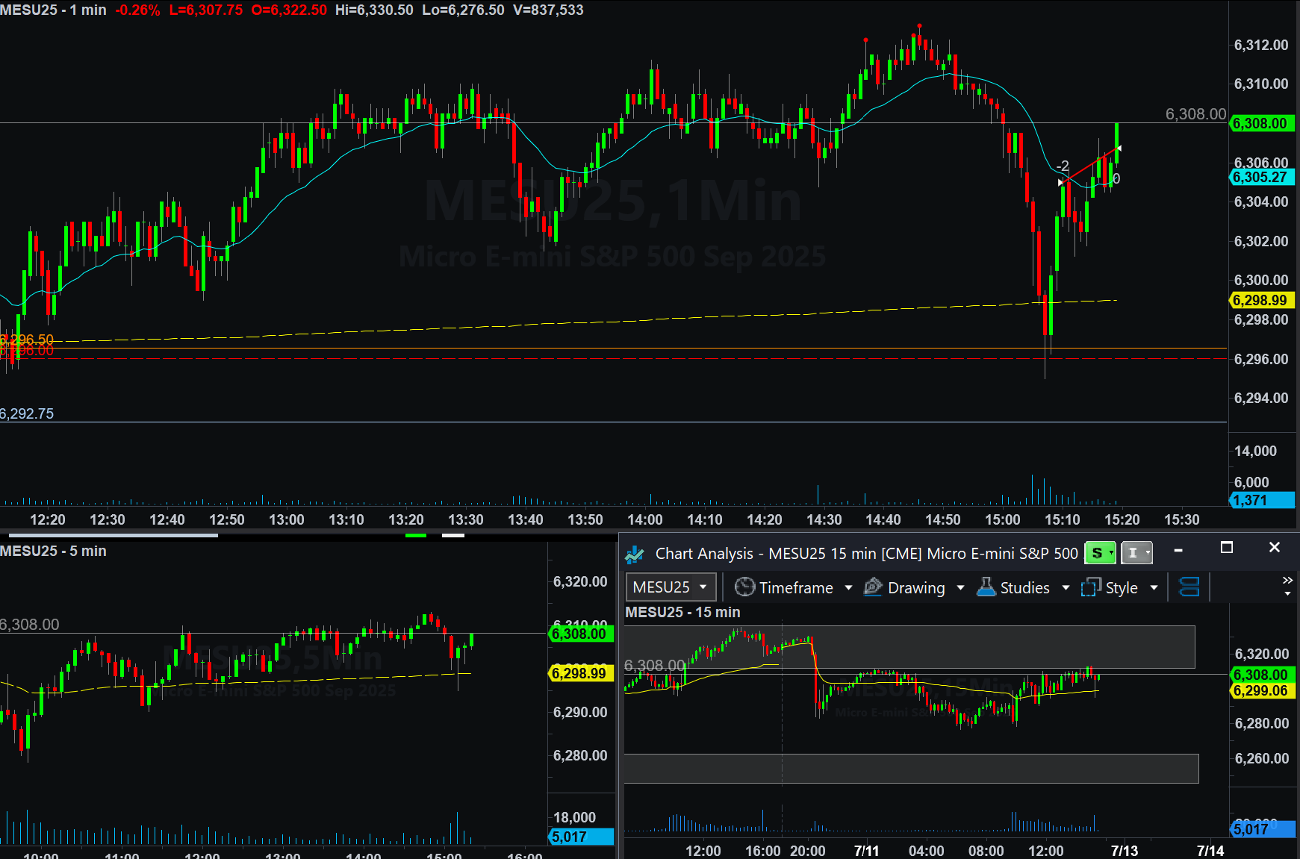This screenshot has height=859, width=1300.
Task: Click the gray I interval-link button
Action: point(1136,553)
